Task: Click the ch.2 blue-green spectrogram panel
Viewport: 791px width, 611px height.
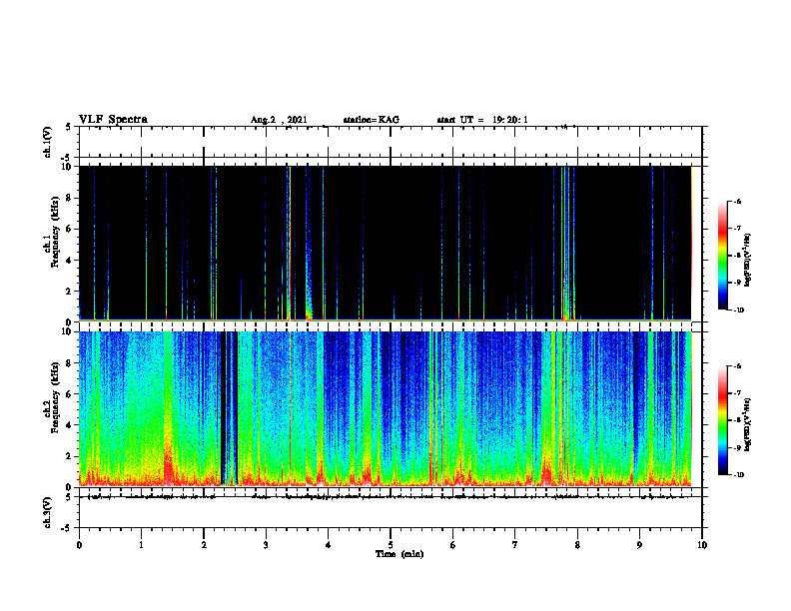Action: coord(386,409)
